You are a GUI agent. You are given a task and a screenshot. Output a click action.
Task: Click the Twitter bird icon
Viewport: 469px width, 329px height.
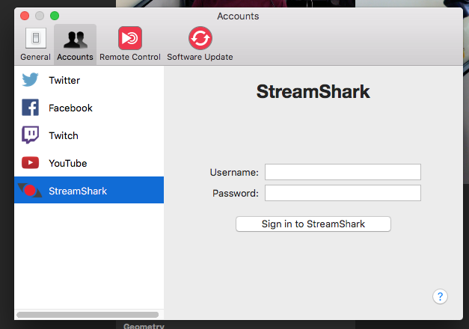[30, 79]
